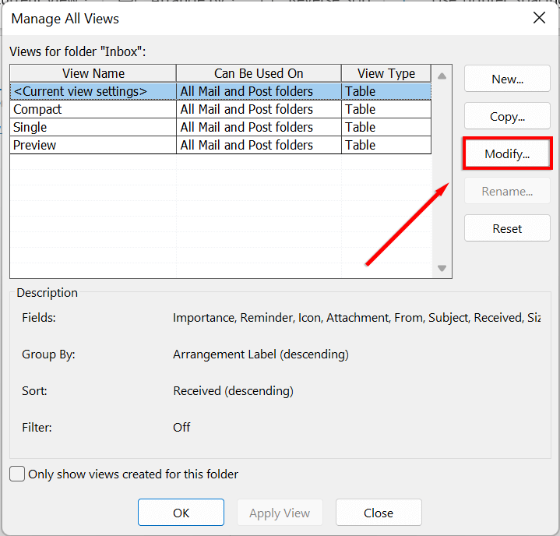
Task: Confirm with the OK button
Action: [181, 513]
